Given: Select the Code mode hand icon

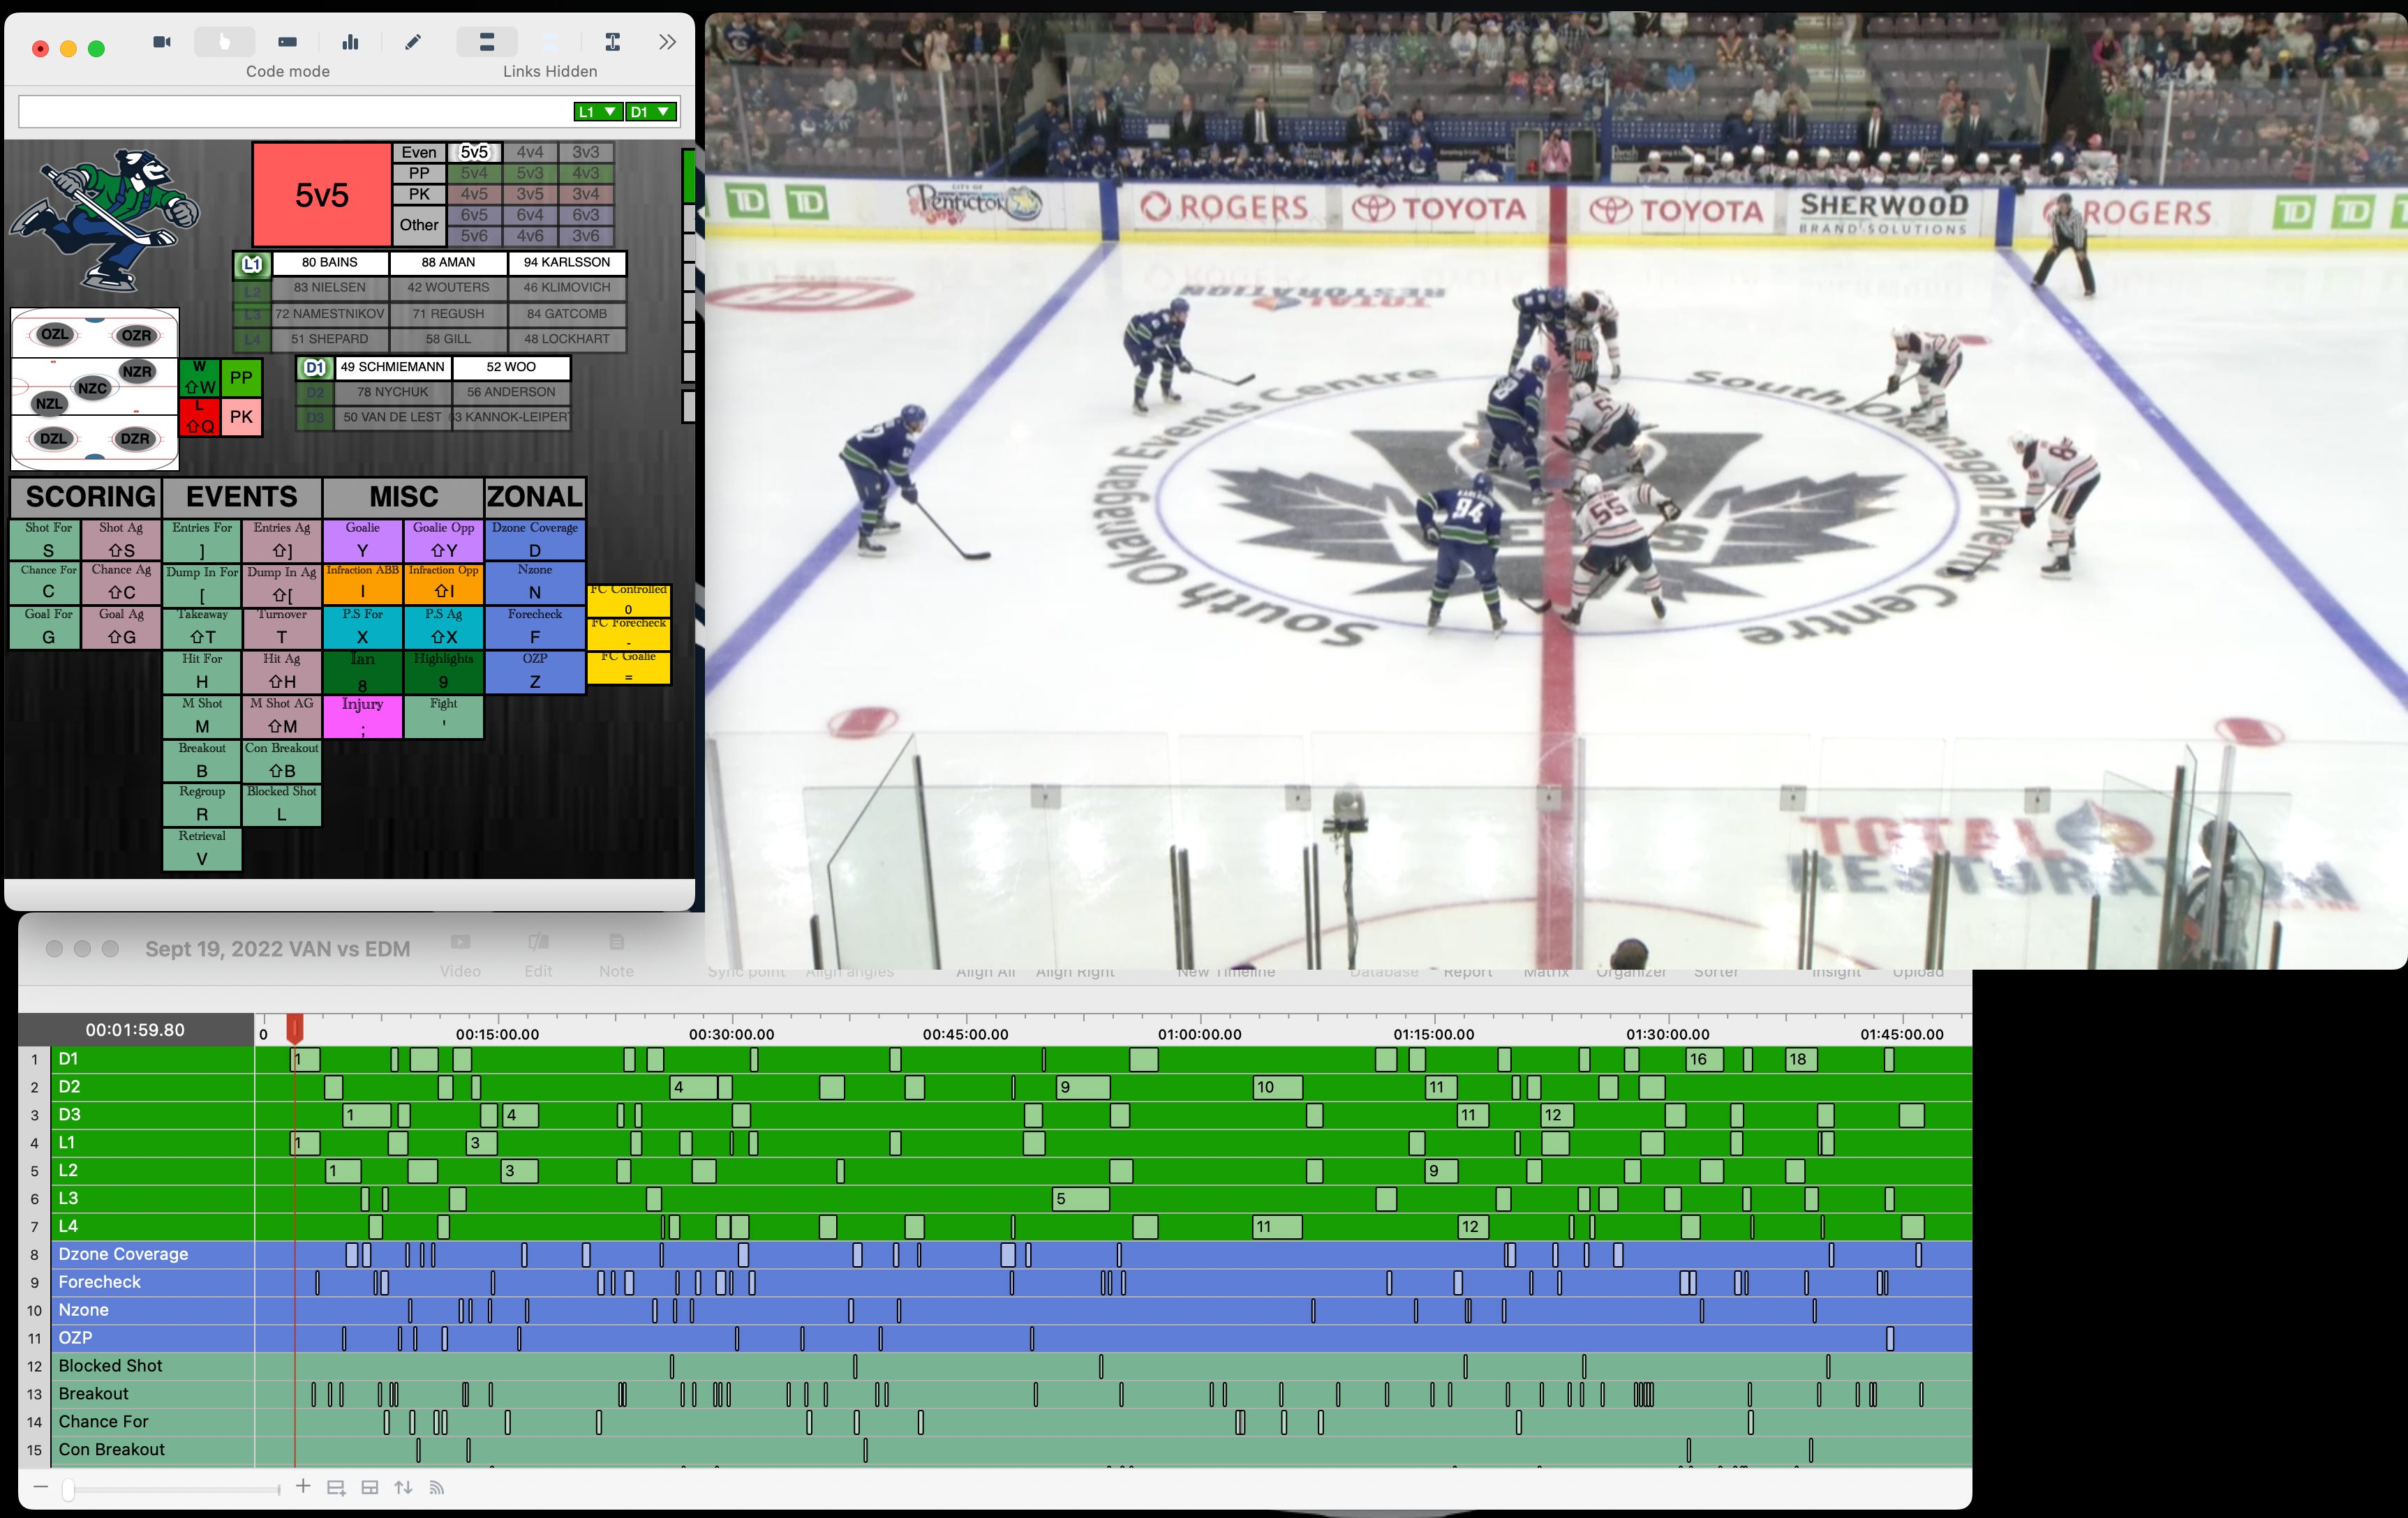Looking at the screenshot, I should click(224, 41).
